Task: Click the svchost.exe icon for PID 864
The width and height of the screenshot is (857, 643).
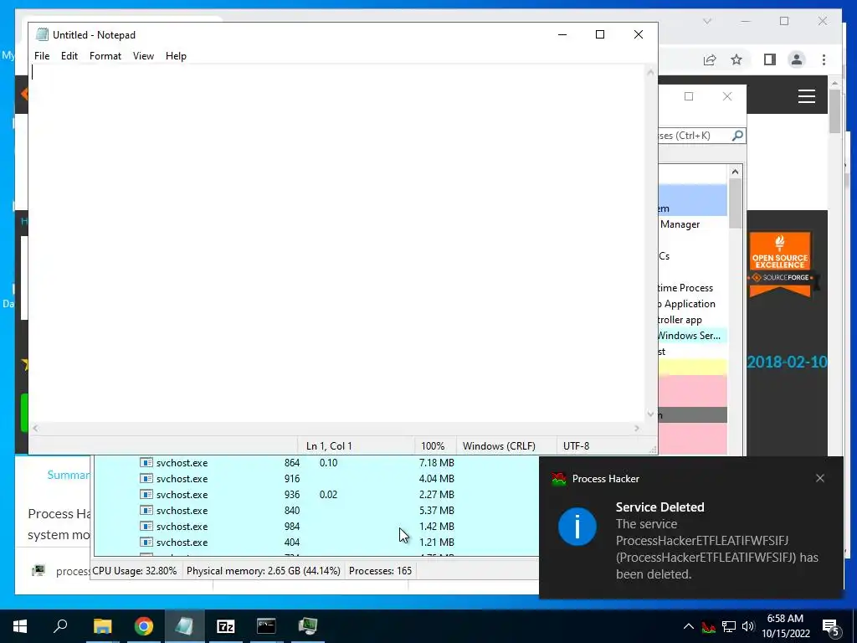Action: (x=146, y=462)
